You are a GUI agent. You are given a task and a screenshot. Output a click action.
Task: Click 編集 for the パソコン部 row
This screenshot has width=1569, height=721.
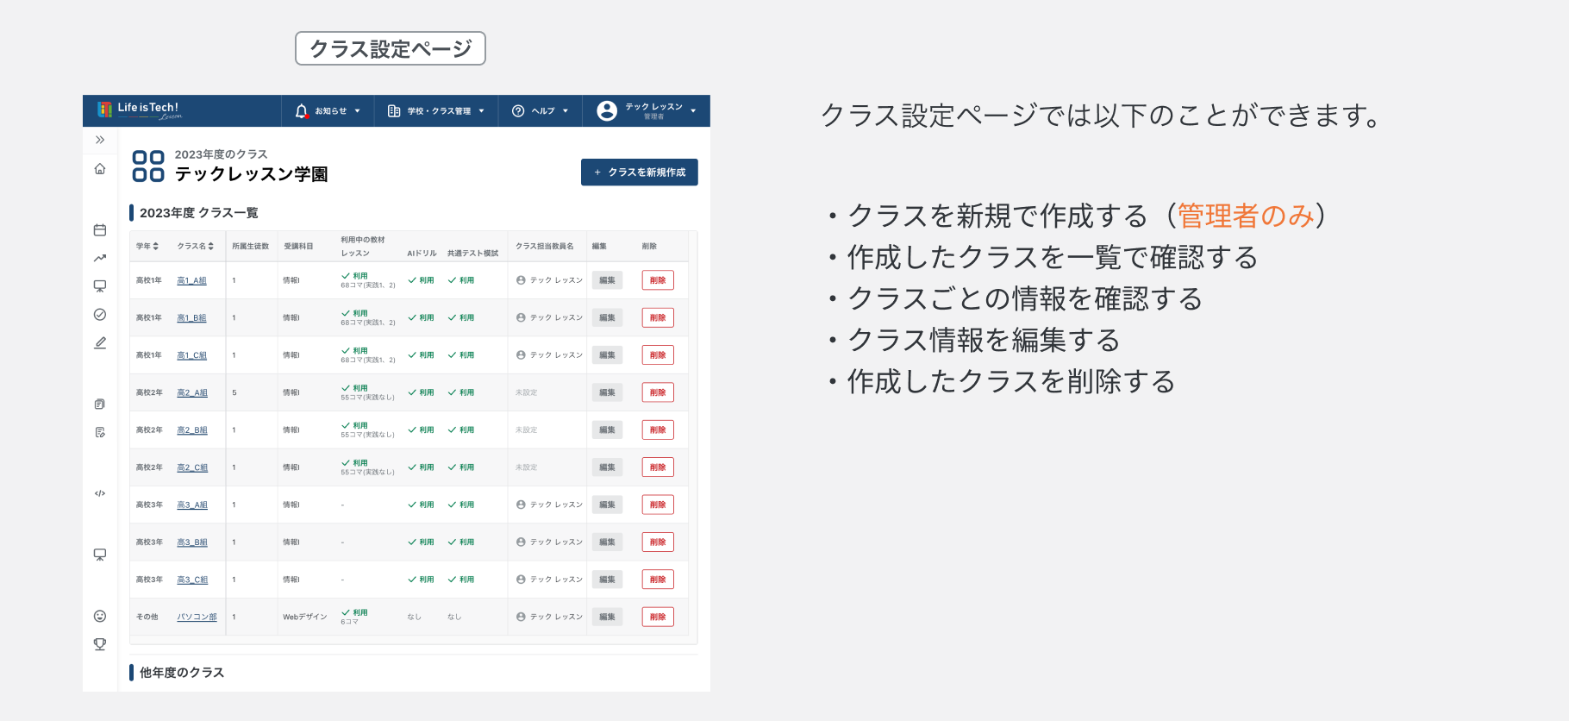point(607,617)
